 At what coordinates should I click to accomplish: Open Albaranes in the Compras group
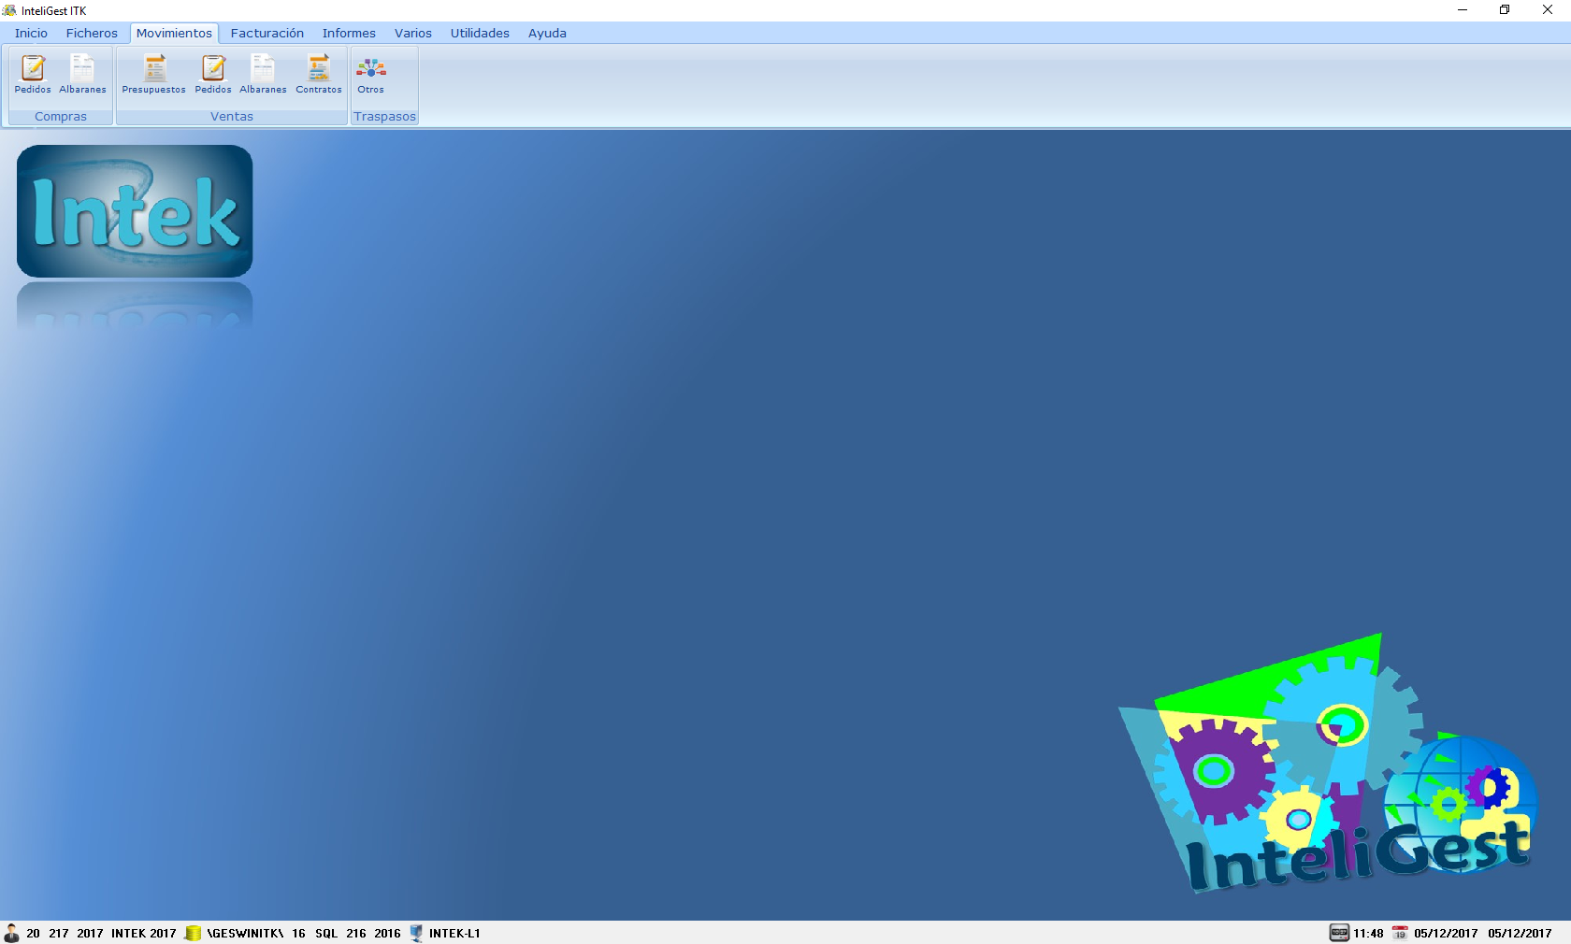pos(82,74)
